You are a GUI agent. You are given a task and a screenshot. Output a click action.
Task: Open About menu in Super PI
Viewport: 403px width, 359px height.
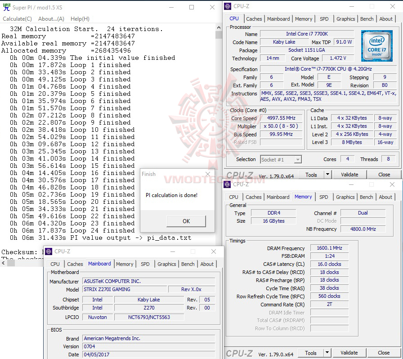(51, 19)
